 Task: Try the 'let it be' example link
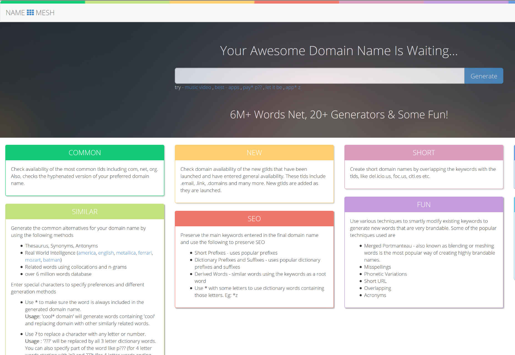coord(274,87)
